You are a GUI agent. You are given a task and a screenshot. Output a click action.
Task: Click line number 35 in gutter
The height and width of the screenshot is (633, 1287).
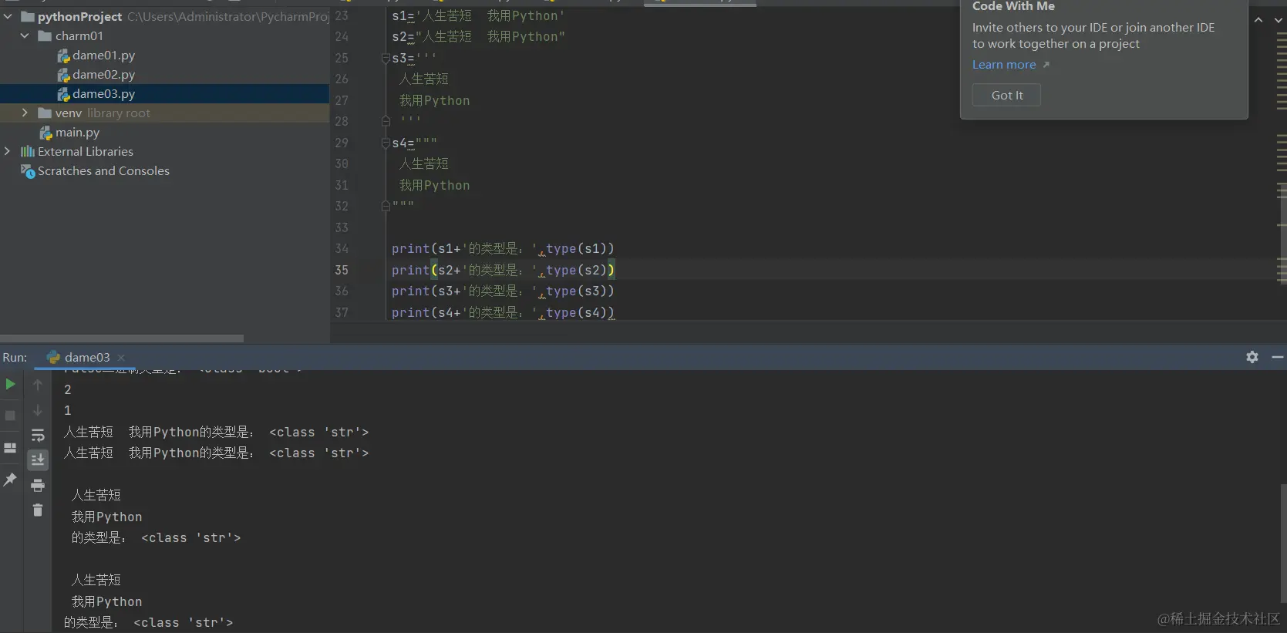342,270
